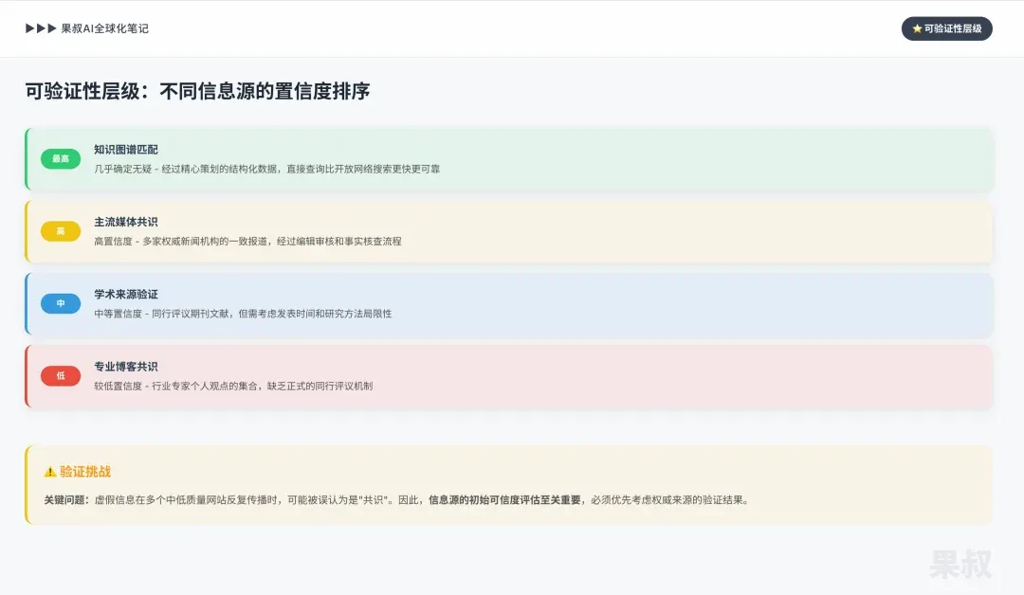Click the page heading 可验证性层级：不同信息源的置信度排序

point(197,92)
